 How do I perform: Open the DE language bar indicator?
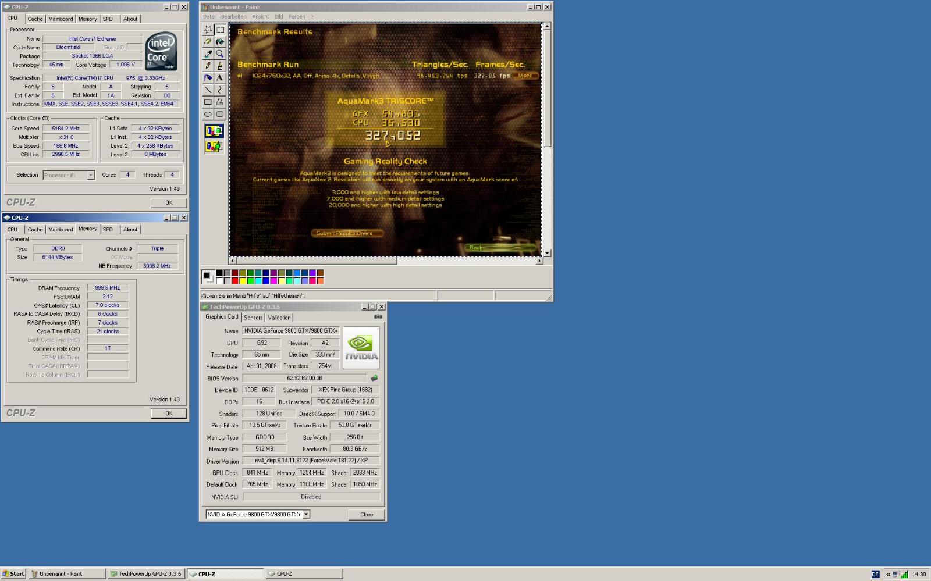[x=875, y=574]
